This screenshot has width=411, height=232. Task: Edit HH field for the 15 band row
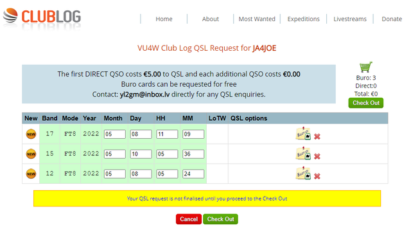(167, 154)
